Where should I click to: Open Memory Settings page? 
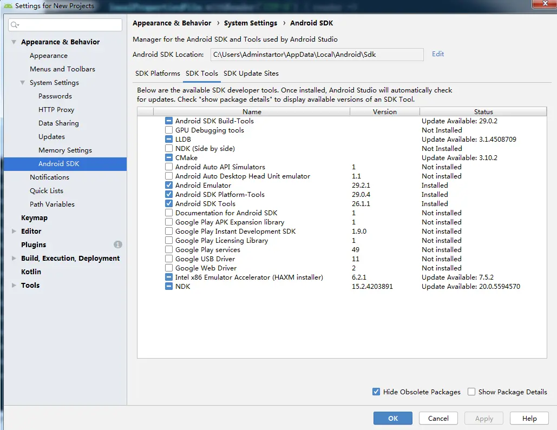(x=65, y=150)
